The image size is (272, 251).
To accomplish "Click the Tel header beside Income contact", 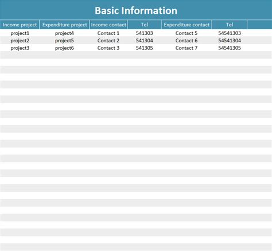I will (145, 25).
